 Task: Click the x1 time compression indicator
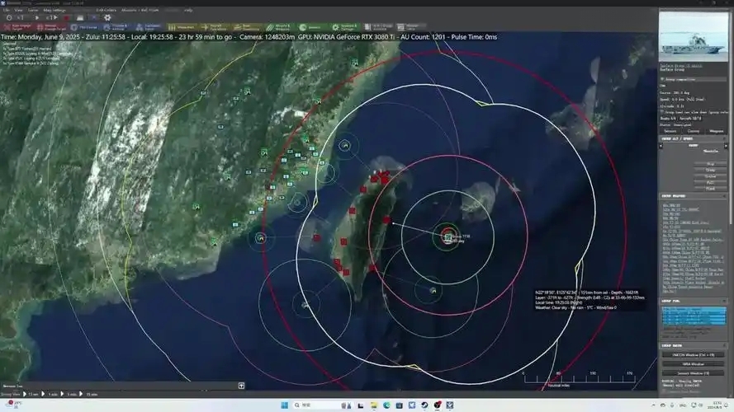[21, 18]
